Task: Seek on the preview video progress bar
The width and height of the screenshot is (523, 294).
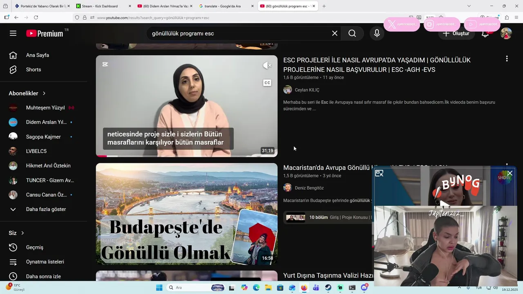Action: (x=187, y=156)
